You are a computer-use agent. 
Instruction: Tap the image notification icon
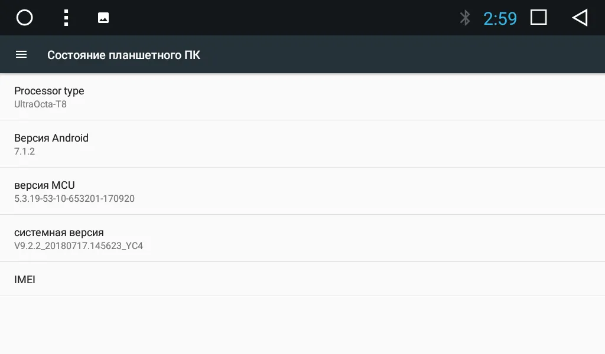pyautogui.click(x=103, y=18)
